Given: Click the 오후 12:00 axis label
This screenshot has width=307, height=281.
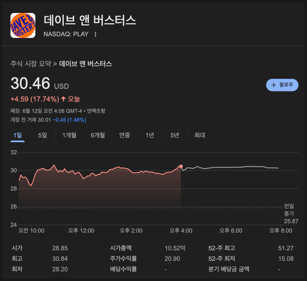Looking at the screenshot, I should click(81, 231).
